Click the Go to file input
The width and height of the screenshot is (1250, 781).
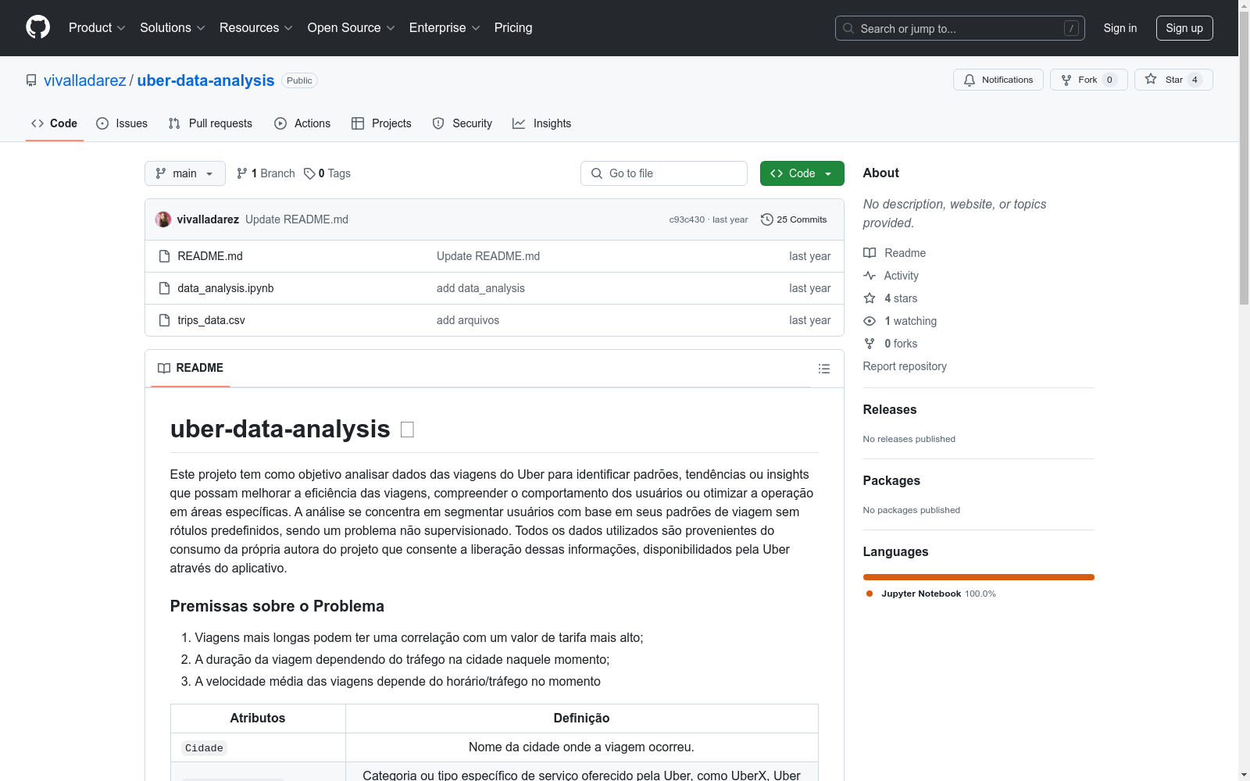click(x=664, y=173)
